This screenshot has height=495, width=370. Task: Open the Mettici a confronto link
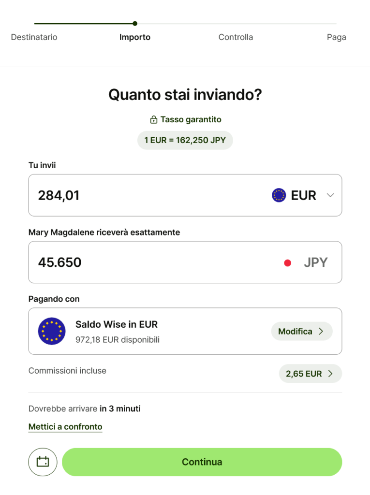click(x=65, y=427)
